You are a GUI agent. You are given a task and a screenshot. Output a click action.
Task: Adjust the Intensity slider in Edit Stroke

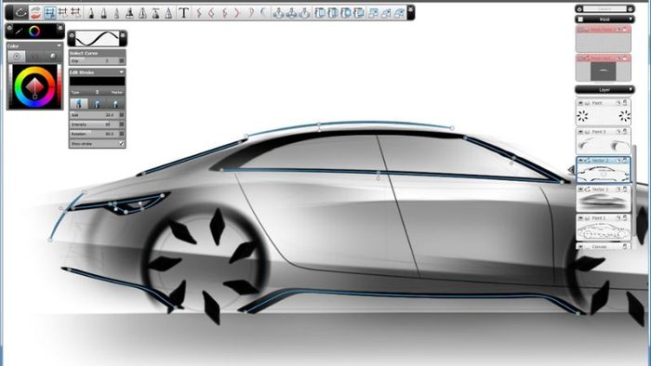97,124
